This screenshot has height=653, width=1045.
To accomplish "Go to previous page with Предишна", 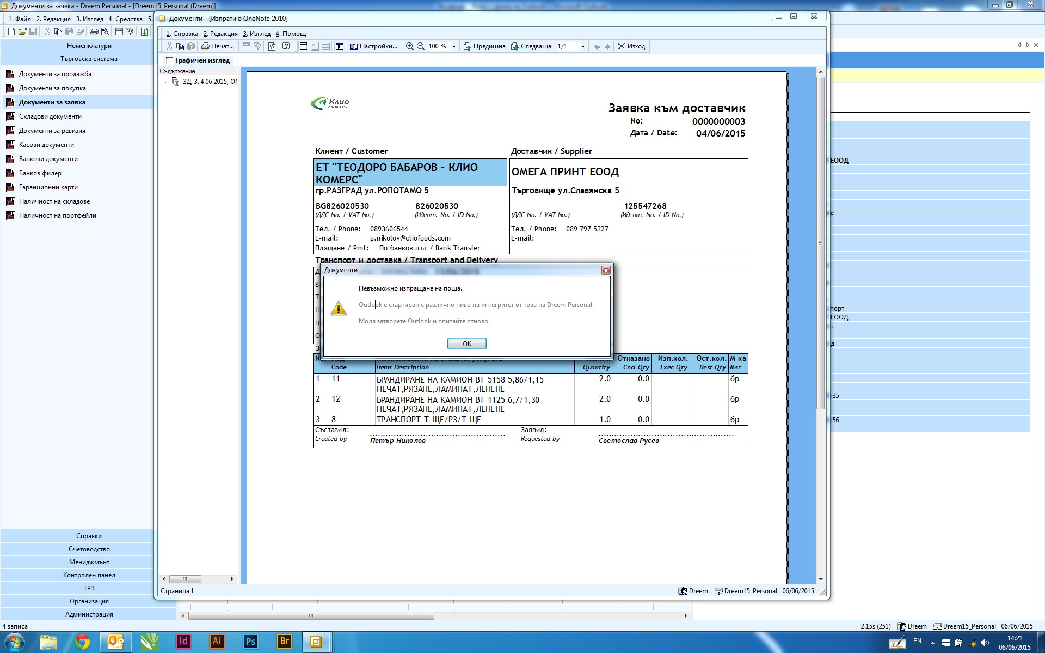I will pos(484,46).
